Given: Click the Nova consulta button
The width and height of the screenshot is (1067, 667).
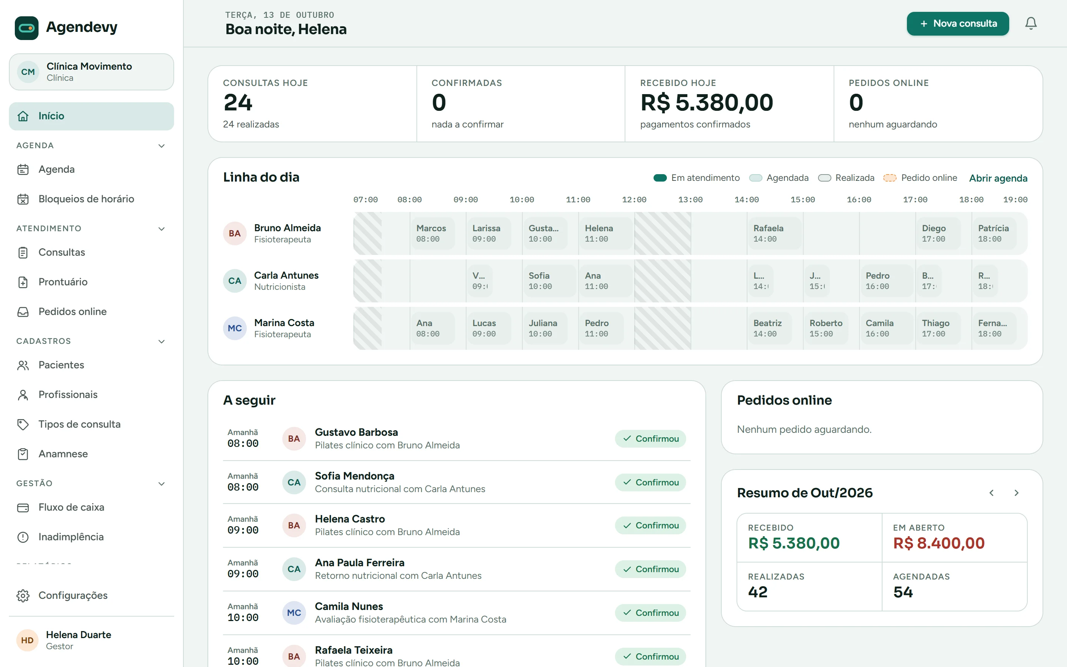Looking at the screenshot, I should click(x=958, y=23).
